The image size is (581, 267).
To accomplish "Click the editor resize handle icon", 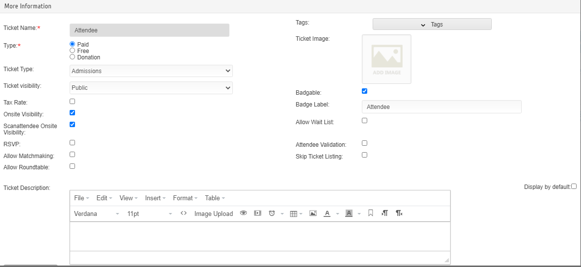I will click(x=447, y=261).
